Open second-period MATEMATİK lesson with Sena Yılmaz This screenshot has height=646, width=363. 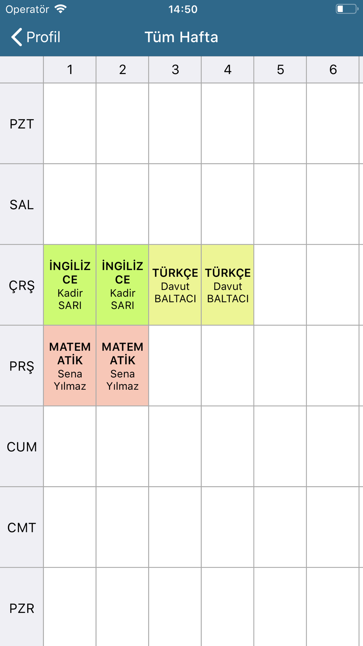(122, 366)
